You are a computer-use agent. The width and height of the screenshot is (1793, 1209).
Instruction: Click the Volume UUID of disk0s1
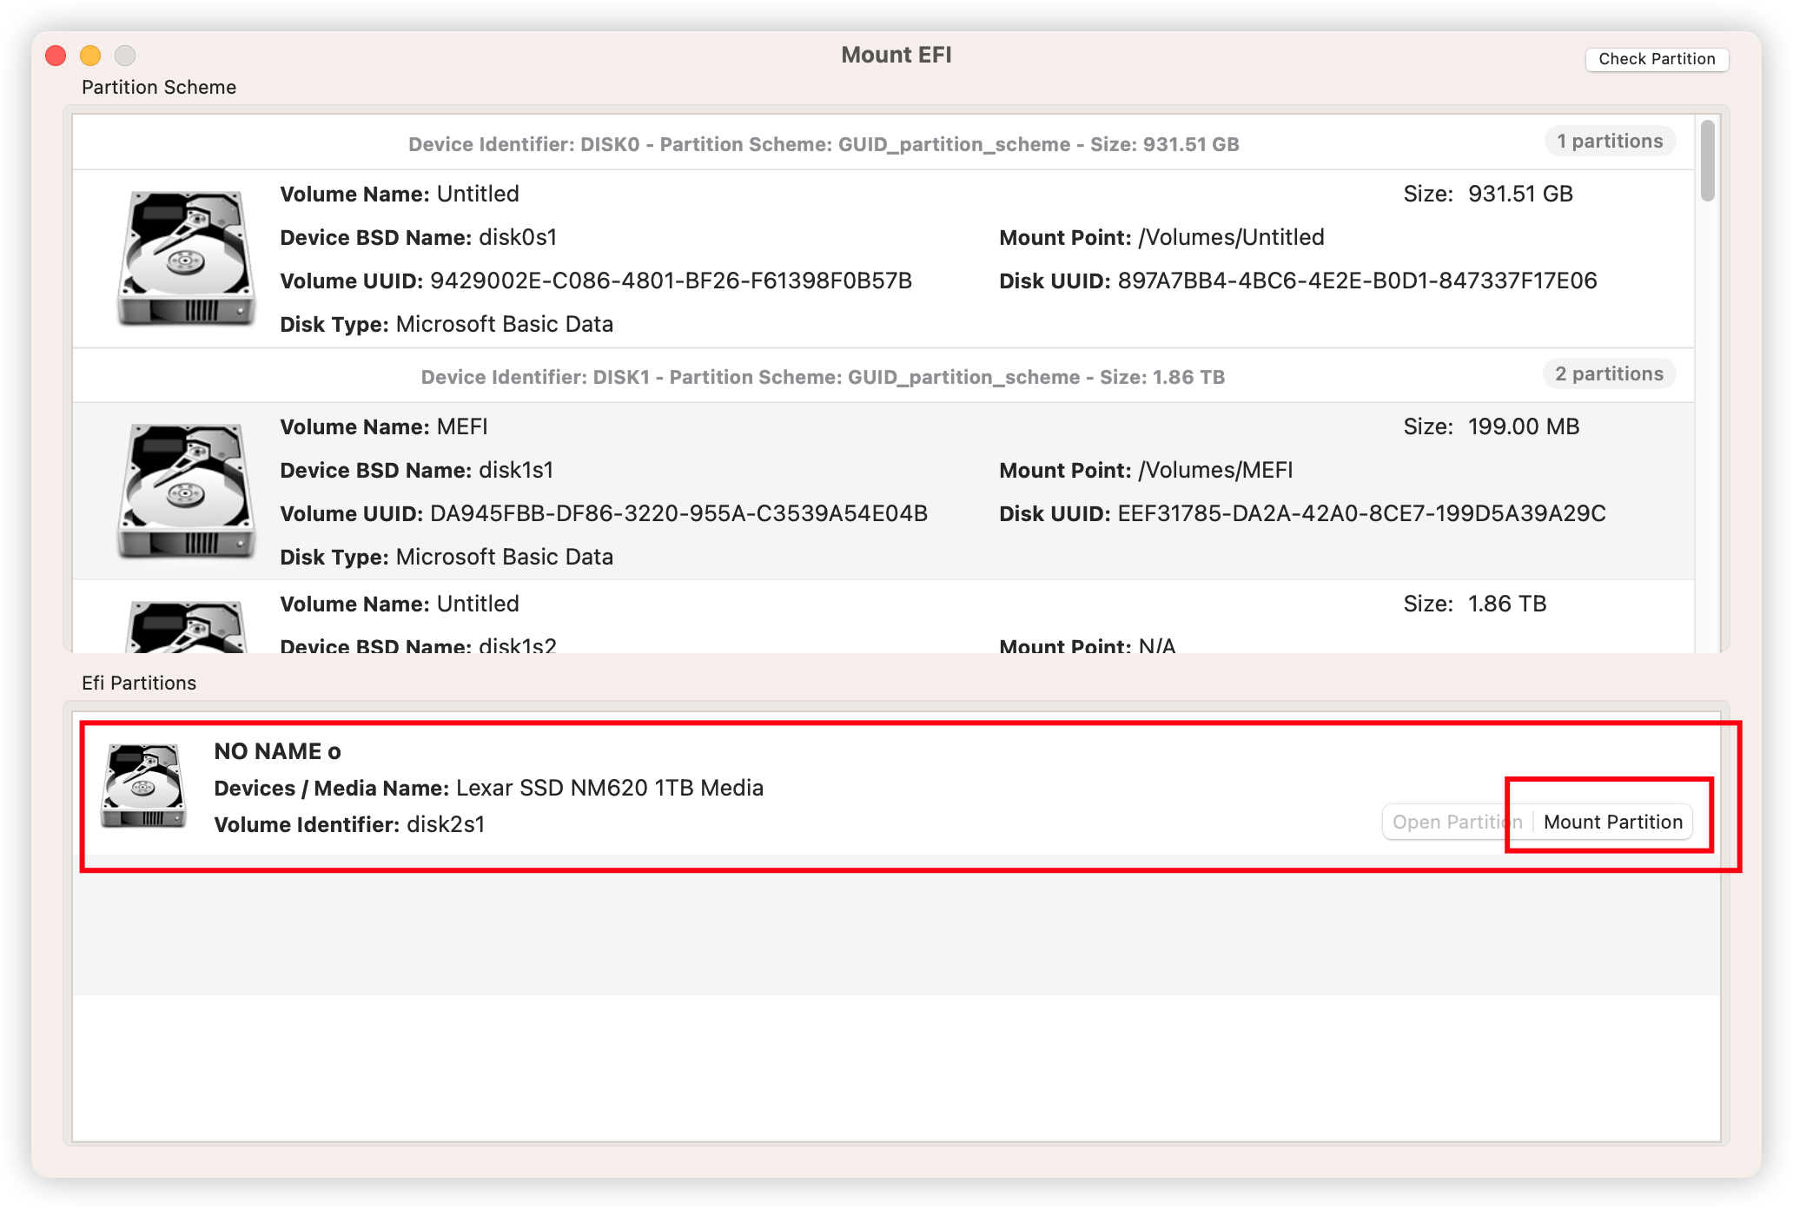point(670,281)
